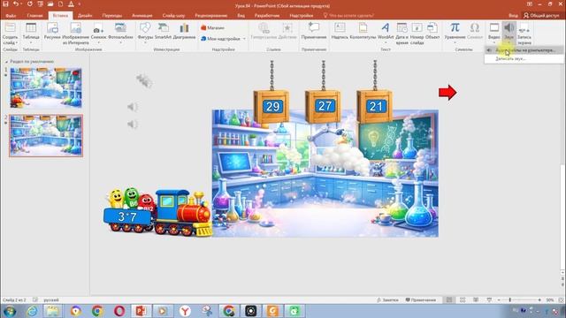The image size is (566, 318).
Task: Undo the last action
Action: (16, 4)
